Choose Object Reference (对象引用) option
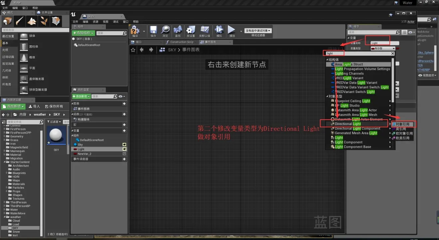This screenshot has width=439, height=240. (402, 124)
